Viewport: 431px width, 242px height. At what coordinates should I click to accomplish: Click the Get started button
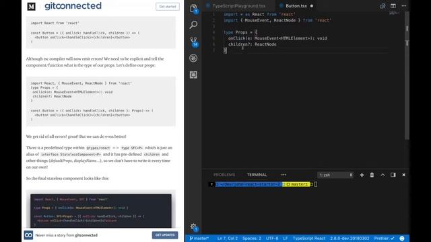point(168,7)
